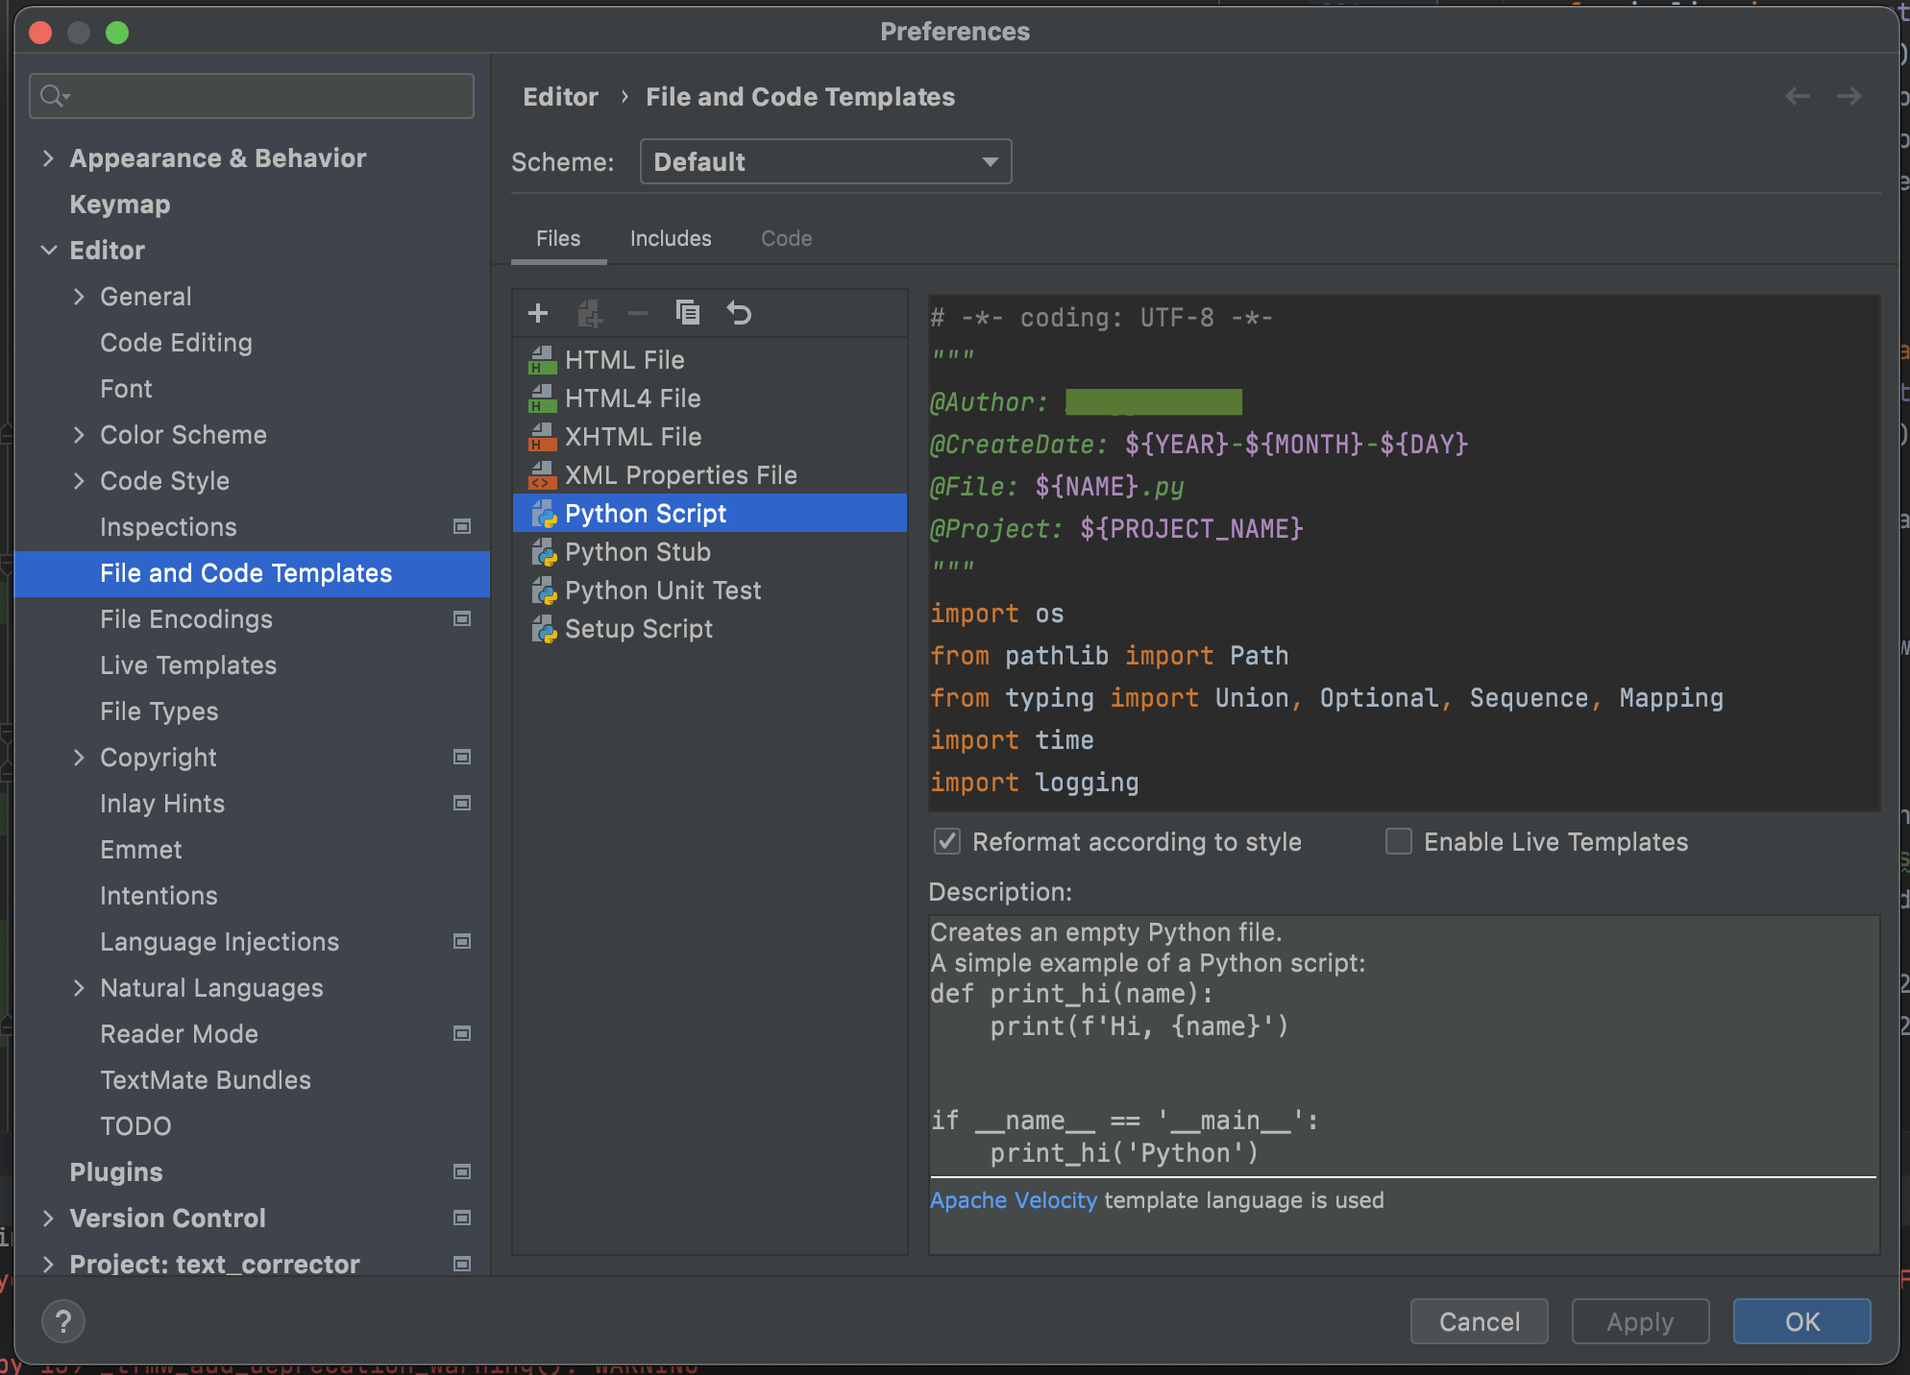1910x1375 pixels.
Task: Collapse the Editor tree section
Action: pyautogui.click(x=48, y=251)
